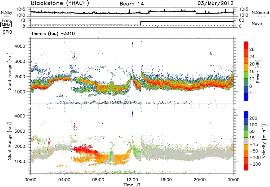
Task: Click the '16:00' time tick label
Action: coord(166,180)
